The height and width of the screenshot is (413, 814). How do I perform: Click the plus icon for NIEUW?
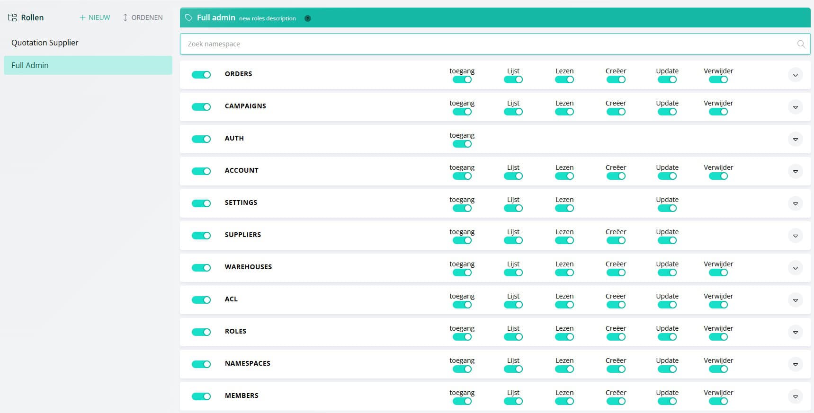(82, 18)
